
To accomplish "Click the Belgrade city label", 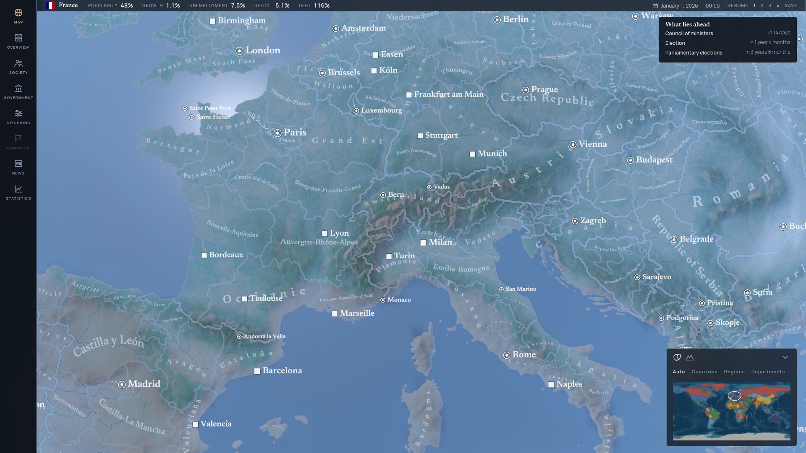I will coord(696,239).
